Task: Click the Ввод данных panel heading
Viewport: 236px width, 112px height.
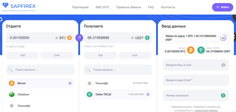Action: [174, 26]
